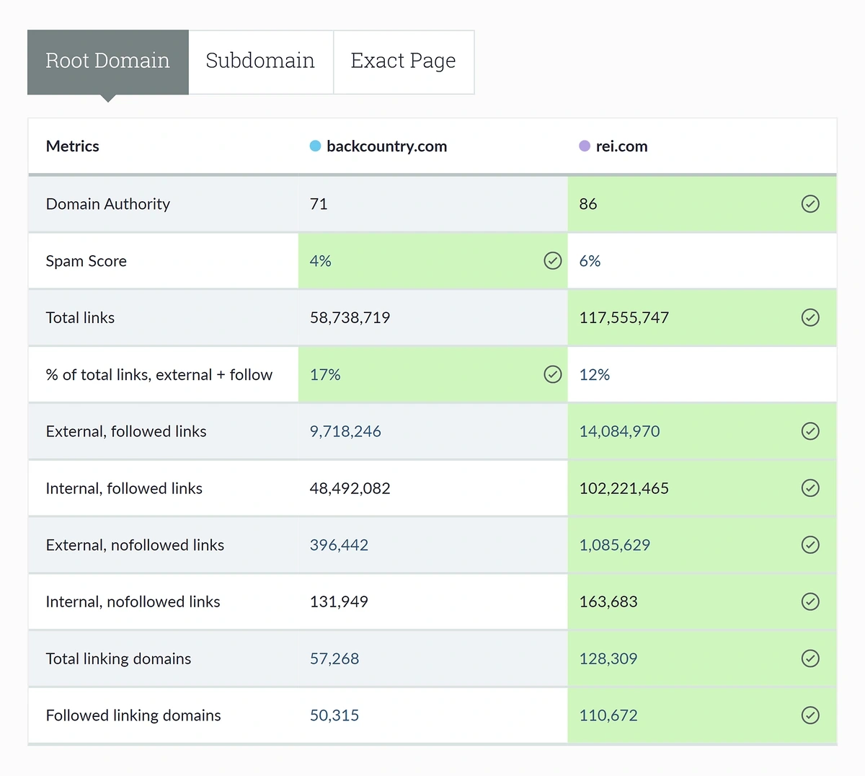Screen dimensions: 865x776
Task: Click the Followed linking domains label
Action: [x=133, y=715]
